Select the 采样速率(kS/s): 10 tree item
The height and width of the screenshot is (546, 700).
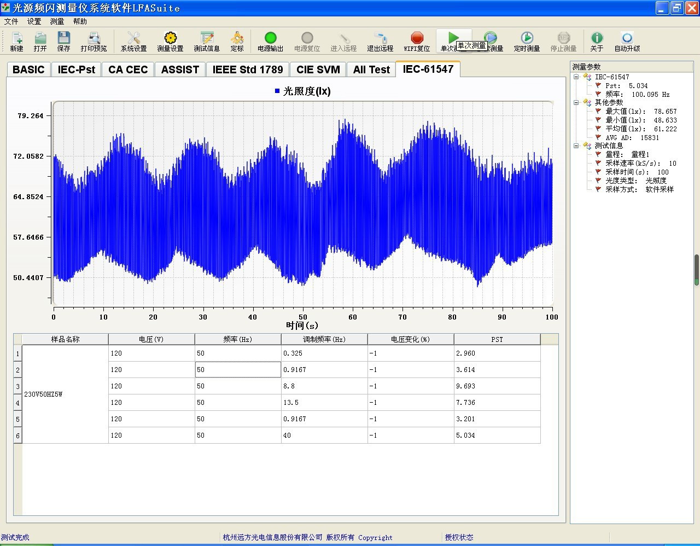(641, 164)
